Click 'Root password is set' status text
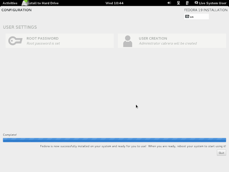 (43, 43)
